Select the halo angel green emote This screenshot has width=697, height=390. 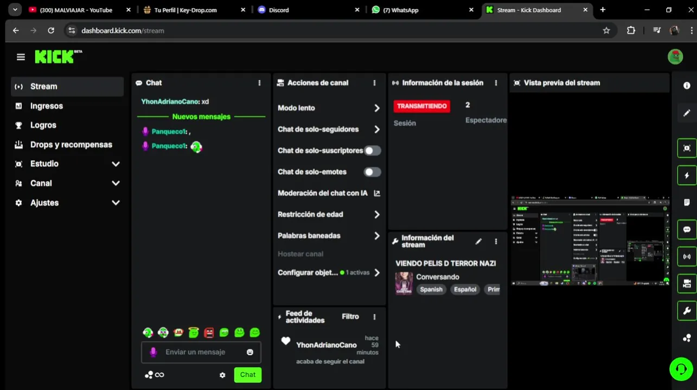point(194,333)
